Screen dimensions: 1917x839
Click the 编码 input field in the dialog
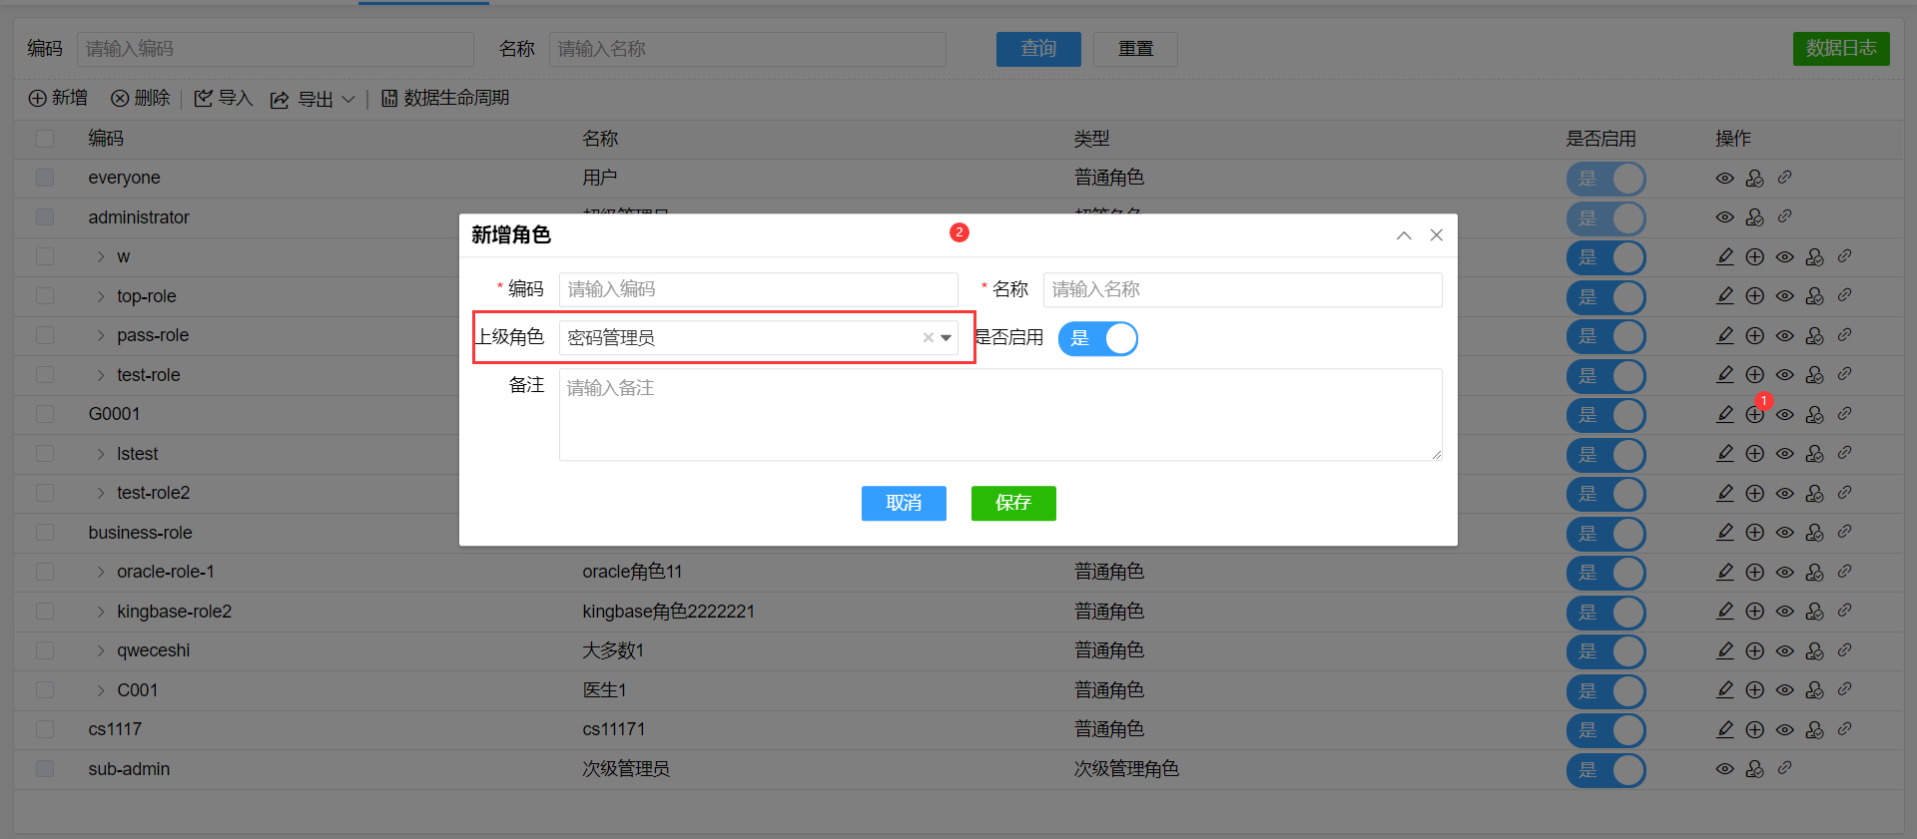point(757,289)
